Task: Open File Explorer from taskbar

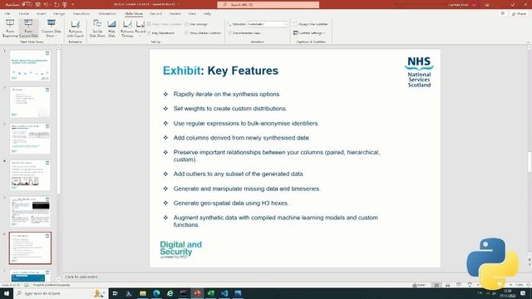Action: click(x=143, y=293)
